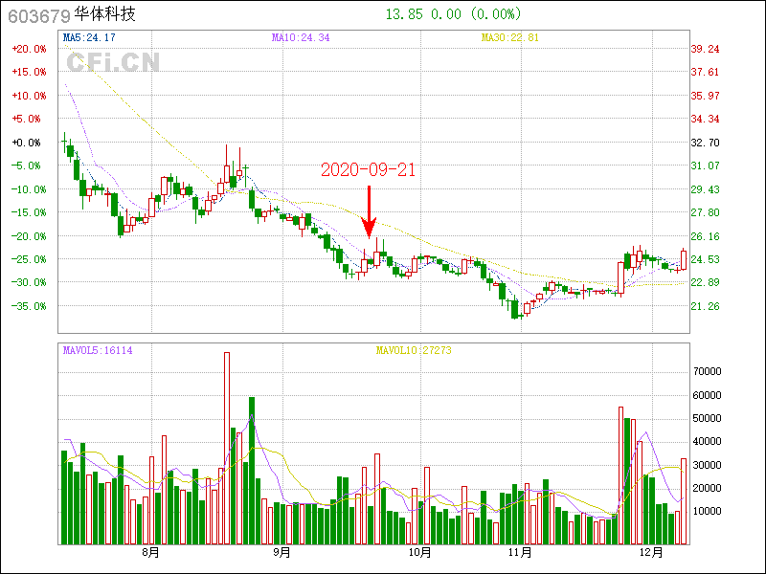The height and width of the screenshot is (574, 766).
Task: Click the MA30 indicator label
Action: coord(510,37)
